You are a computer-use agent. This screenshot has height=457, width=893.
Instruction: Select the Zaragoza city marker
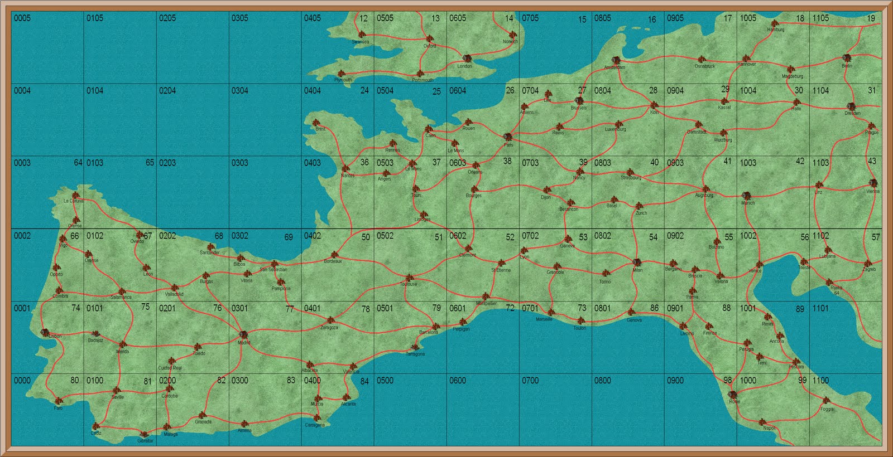[331, 320]
